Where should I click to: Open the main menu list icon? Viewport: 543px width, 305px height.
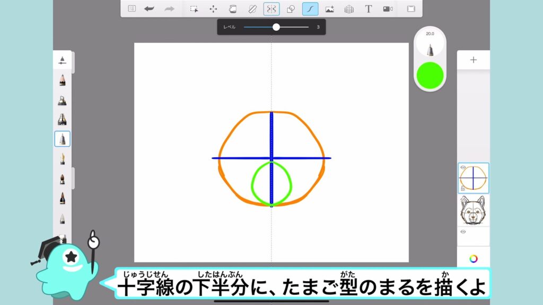[132, 9]
